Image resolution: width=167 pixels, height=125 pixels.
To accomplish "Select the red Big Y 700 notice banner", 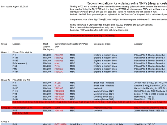I will 94,35.
